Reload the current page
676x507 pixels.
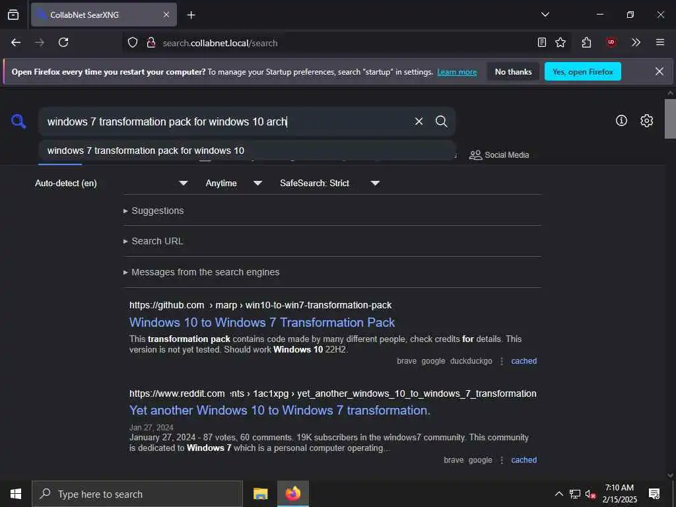point(63,42)
